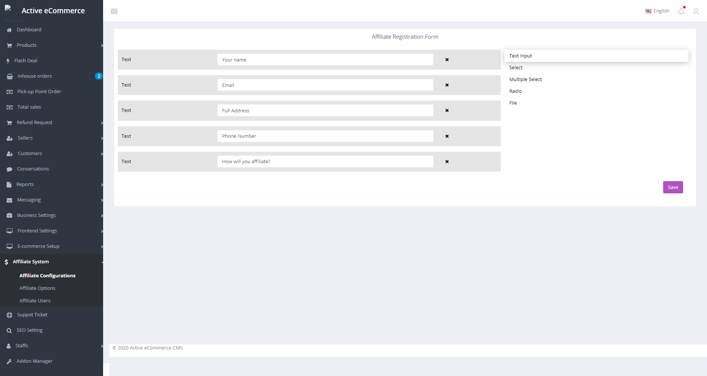
Task: Delete the Email field using X icon
Action: click(x=447, y=85)
